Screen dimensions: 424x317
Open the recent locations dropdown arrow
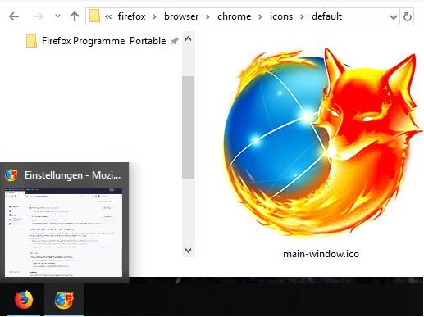(x=57, y=16)
